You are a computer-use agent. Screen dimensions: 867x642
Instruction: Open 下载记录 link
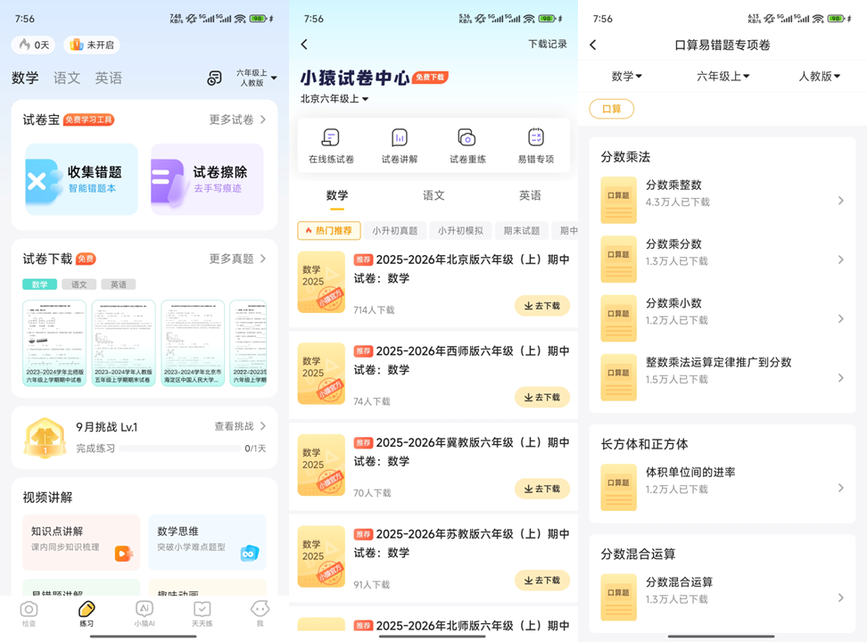coord(547,45)
